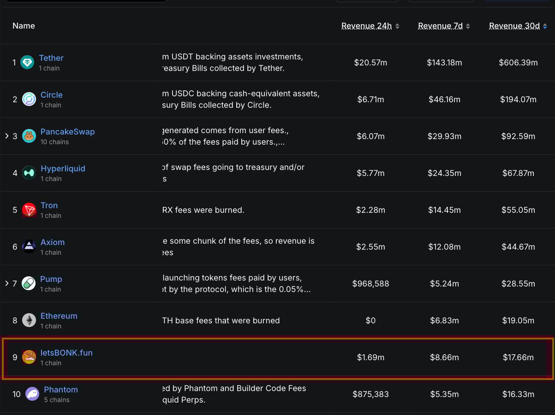Open the Circle protocol link

coord(52,95)
